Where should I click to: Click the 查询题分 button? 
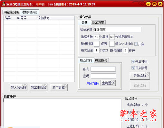coord(108,83)
